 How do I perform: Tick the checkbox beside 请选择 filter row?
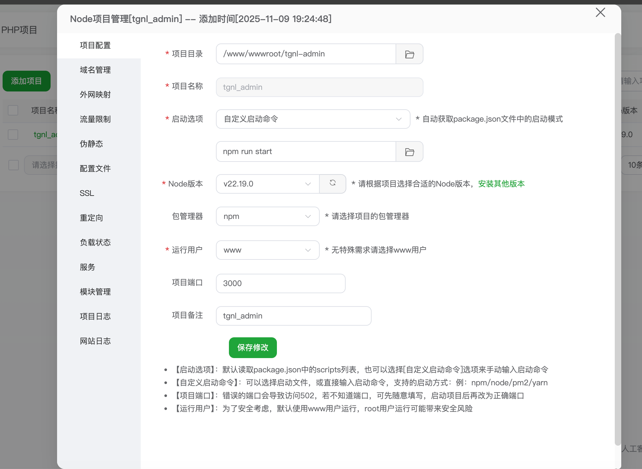tap(13, 165)
